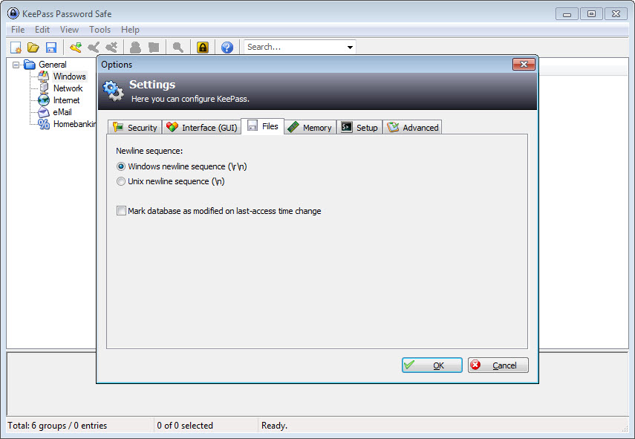Image resolution: width=635 pixels, height=439 pixels.
Task: Click the Cancel button in Options
Action: click(498, 365)
